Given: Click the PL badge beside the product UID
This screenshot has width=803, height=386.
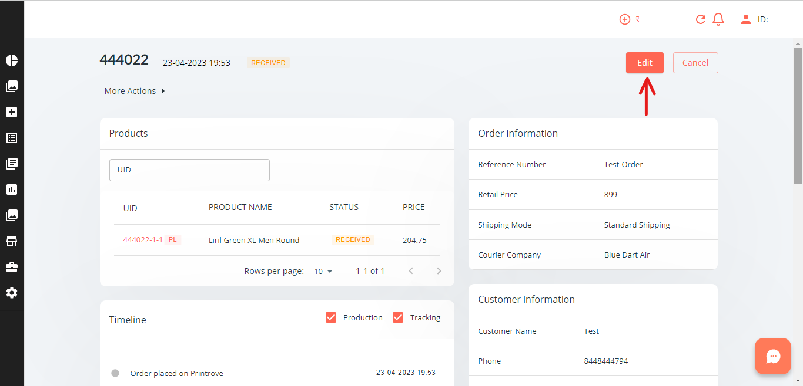Looking at the screenshot, I should pos(173,239).
